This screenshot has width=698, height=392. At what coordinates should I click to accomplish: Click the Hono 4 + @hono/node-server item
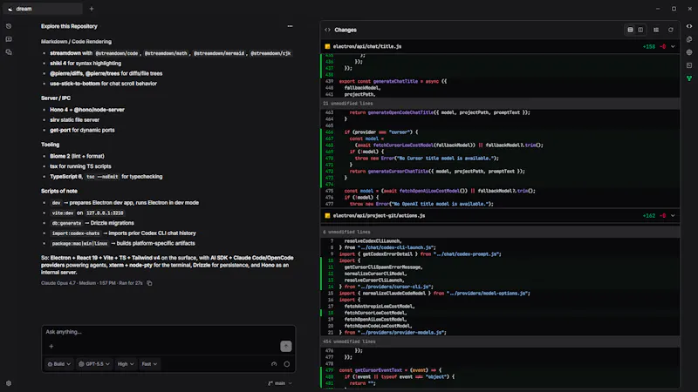coord(86,110)
